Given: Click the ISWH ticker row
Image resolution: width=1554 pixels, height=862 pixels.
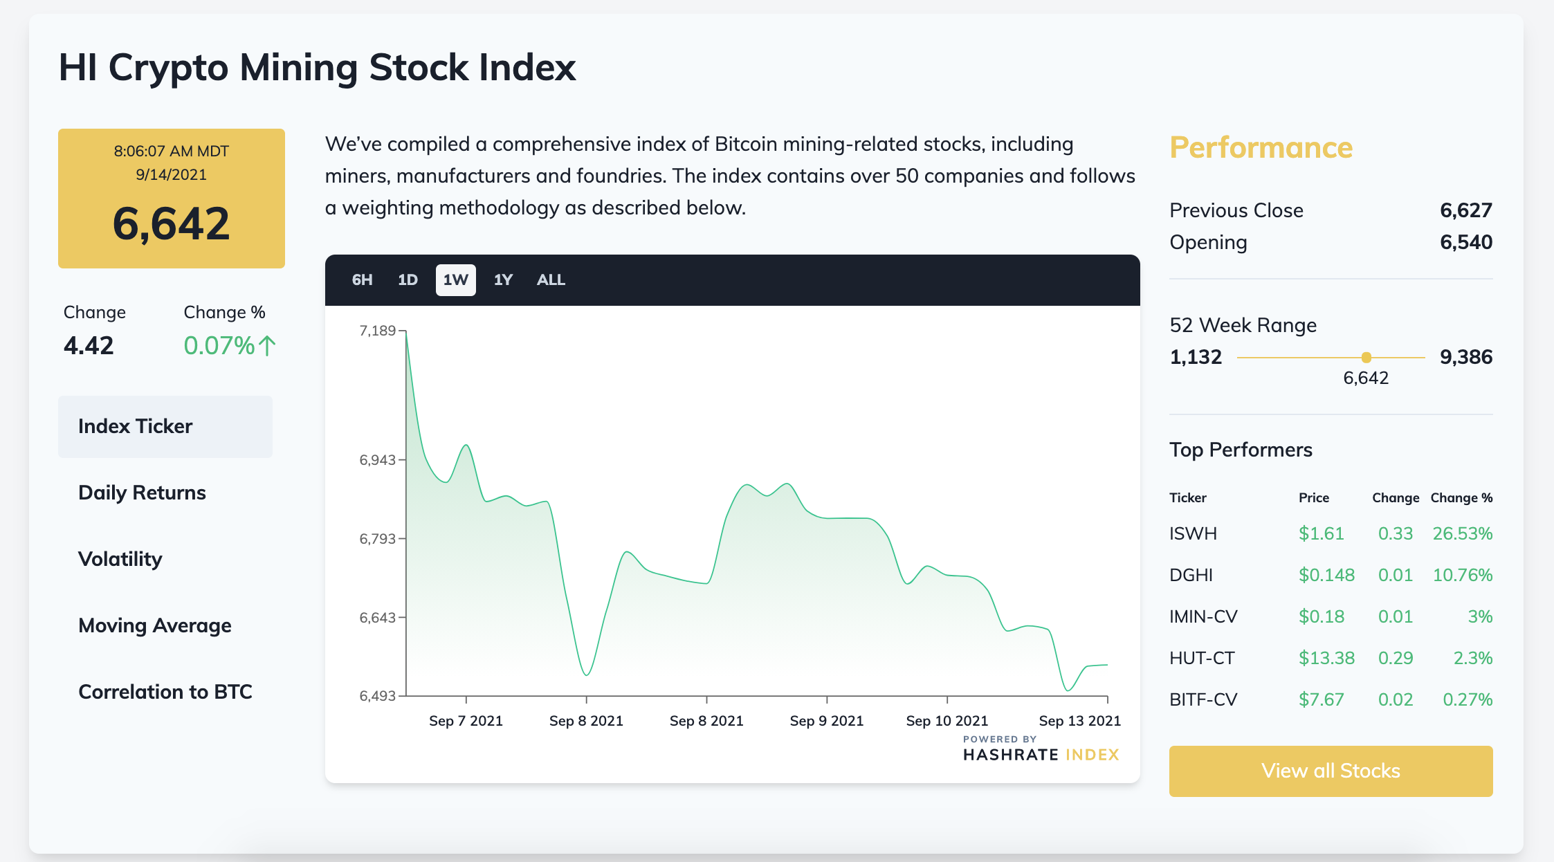Looking at the screenshot, I should click(x=1193, y=533).
